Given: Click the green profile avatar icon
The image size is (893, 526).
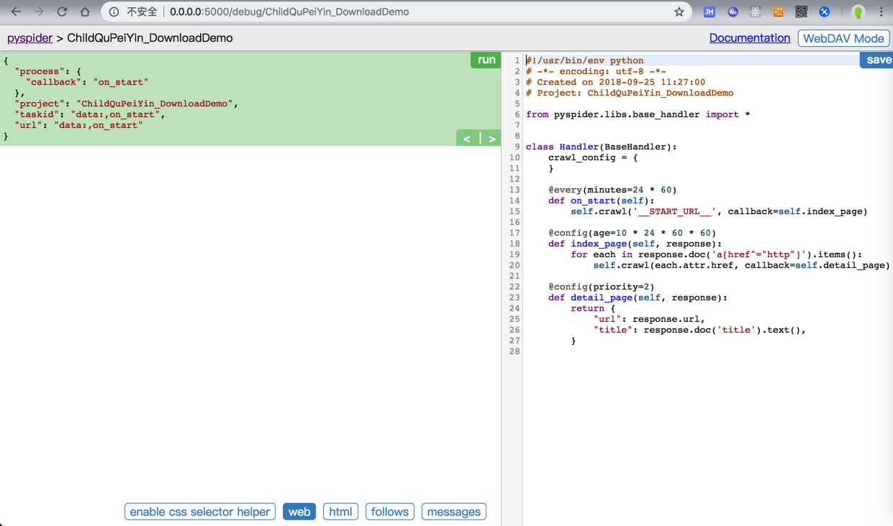Looking at the screenshot, I should click(x=858, y=11).
